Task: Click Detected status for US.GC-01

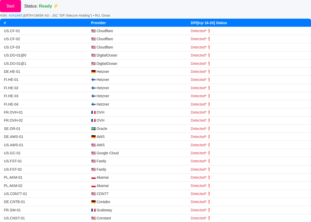Action: [199, 153]
